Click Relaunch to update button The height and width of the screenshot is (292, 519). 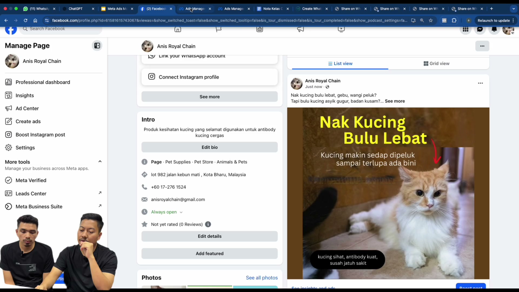tap(495, 21)
